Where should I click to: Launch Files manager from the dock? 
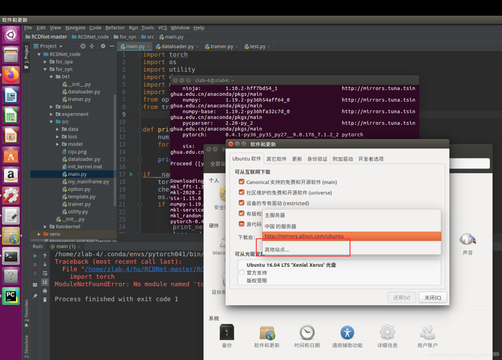(11, 55)
